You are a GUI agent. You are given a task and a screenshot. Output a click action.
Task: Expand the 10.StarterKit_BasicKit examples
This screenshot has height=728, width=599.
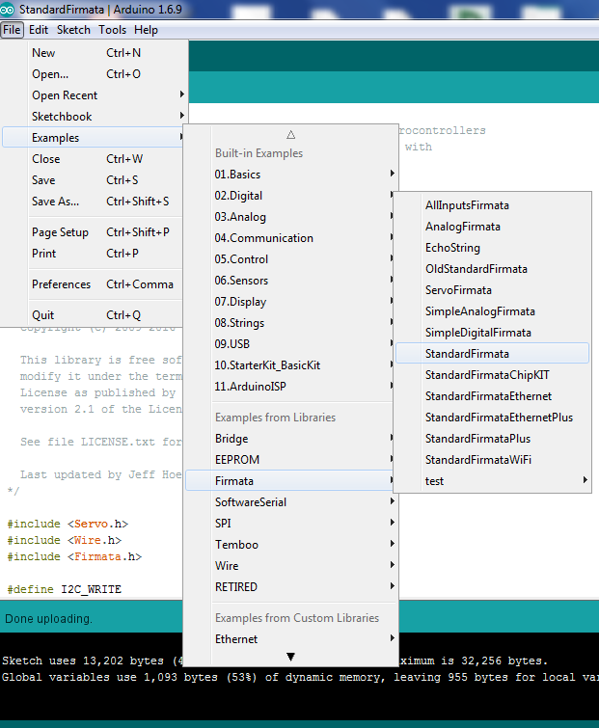point(290,365)
